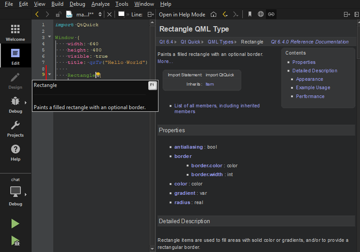The image size is (360, 252).
Task: Click the green Run button
Action: [x=15, y=224]
